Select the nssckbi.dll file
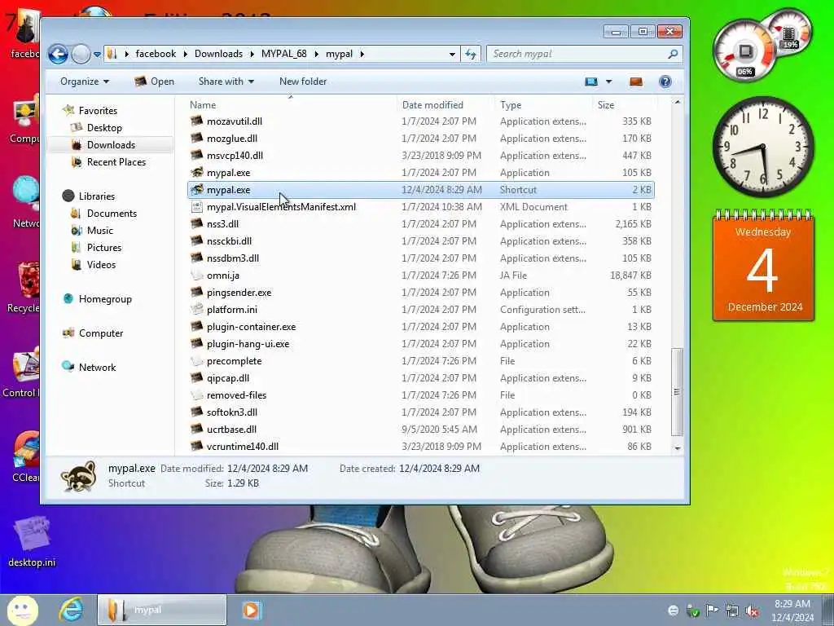The width and height of the screenshot is (834, 626). coord(229,241)
